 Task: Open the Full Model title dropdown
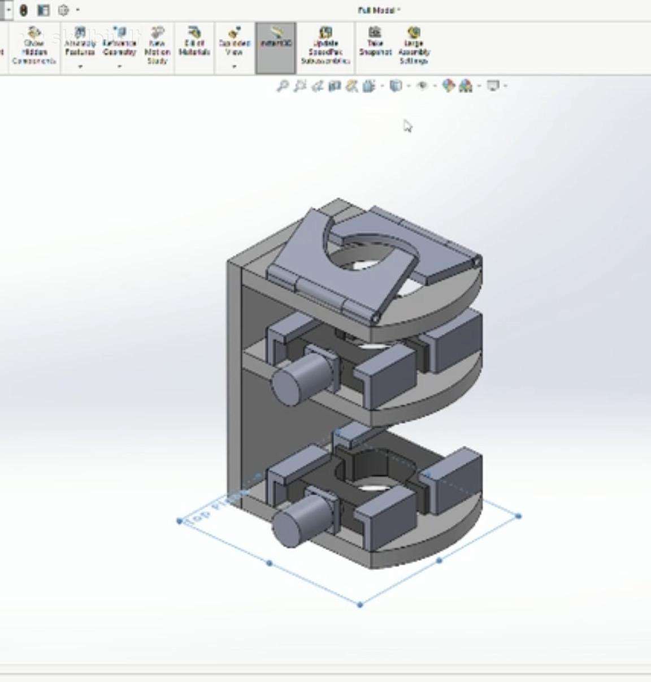pos(379,10)
